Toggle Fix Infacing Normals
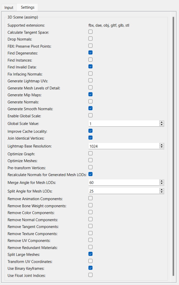The image size is (179, 285). 90,74
